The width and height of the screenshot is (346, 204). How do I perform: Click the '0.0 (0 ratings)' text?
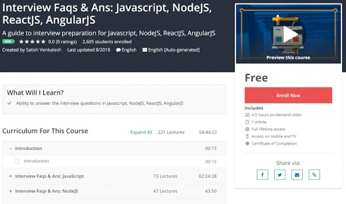pyautogui.click(x=63, y=42)
